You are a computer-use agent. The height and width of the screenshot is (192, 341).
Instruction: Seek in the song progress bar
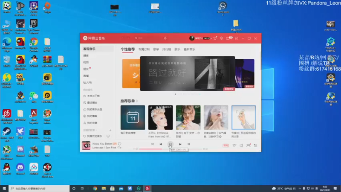point(170,149)
